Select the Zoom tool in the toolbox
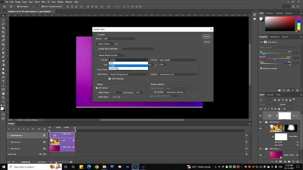This screenshot has height=170, width=303. pos(3,98)
